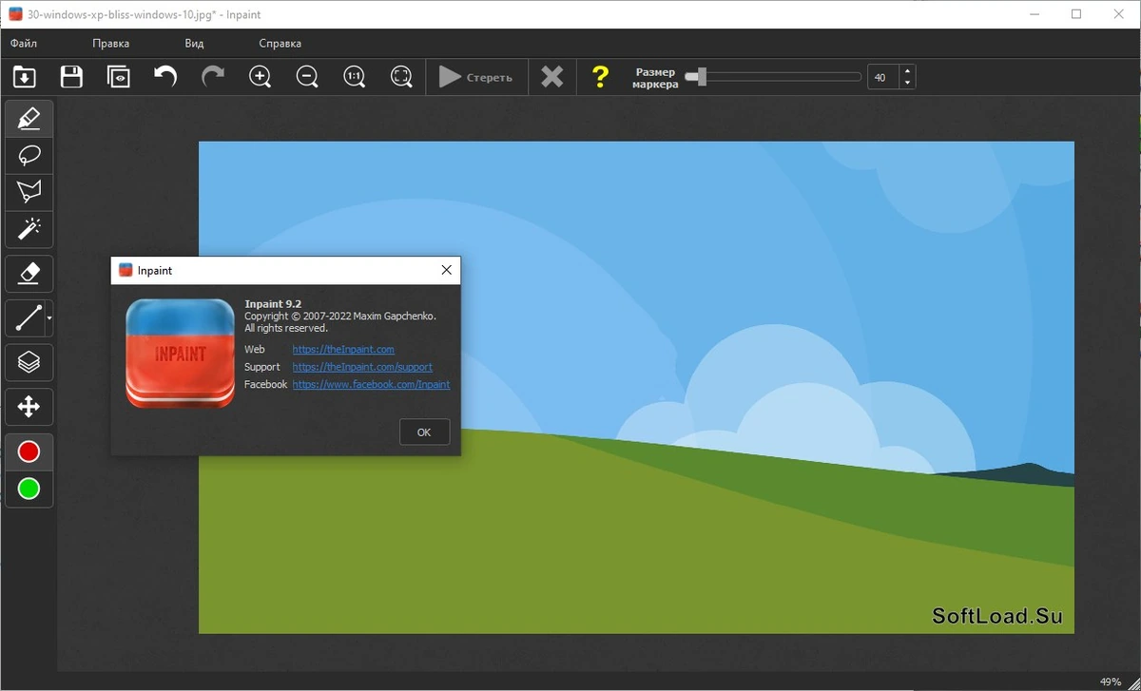
Task: Open the https://theInpaint.com web link
Action: click(x=343, y=350)
